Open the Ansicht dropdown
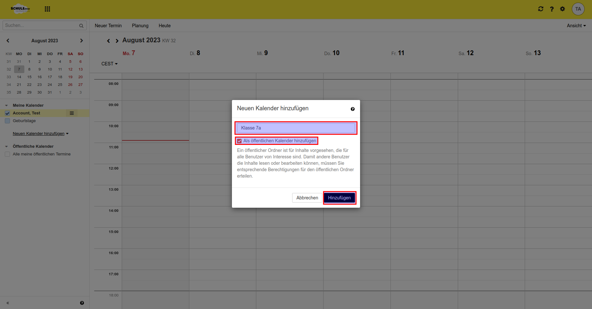This screenshot has height=309, width=592. click(576, 25)
